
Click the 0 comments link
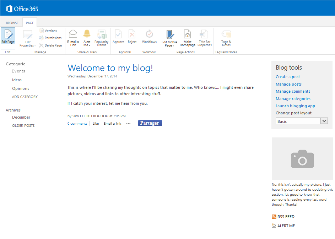point(77,124)
